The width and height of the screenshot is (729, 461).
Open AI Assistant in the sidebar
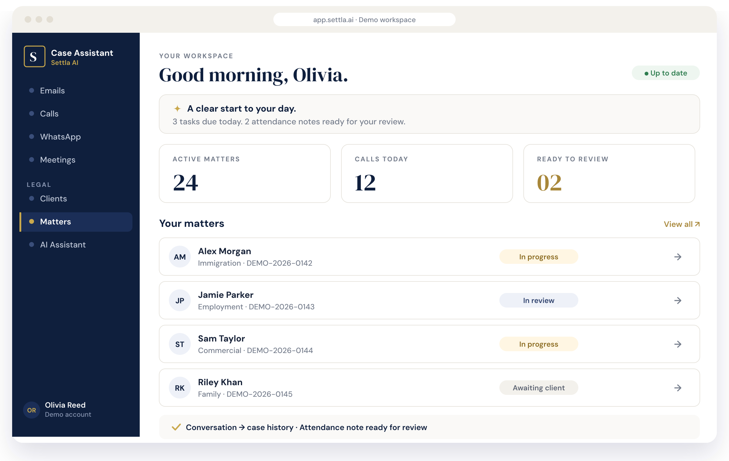(76, 245)
